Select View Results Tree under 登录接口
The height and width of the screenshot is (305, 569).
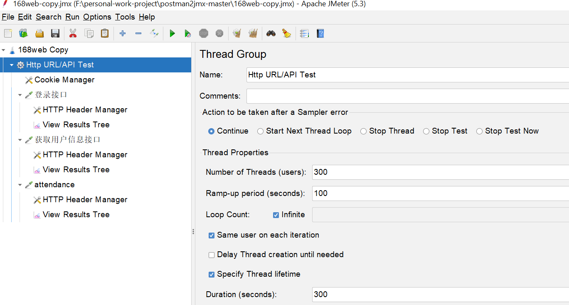(76, 125)
